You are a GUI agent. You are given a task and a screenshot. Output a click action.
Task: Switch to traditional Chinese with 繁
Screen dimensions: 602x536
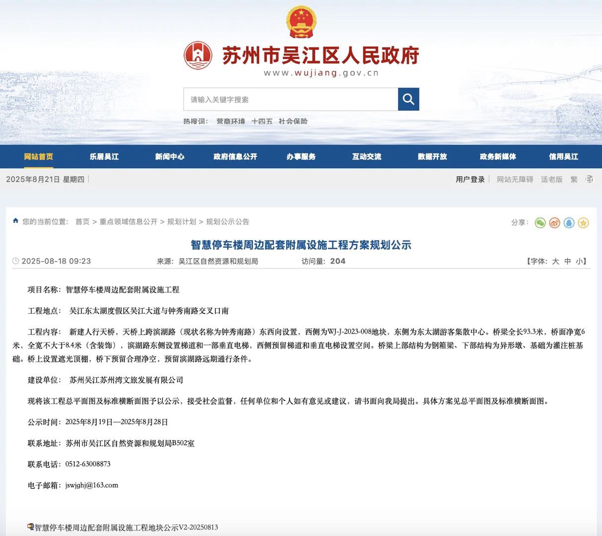[574, 179]
